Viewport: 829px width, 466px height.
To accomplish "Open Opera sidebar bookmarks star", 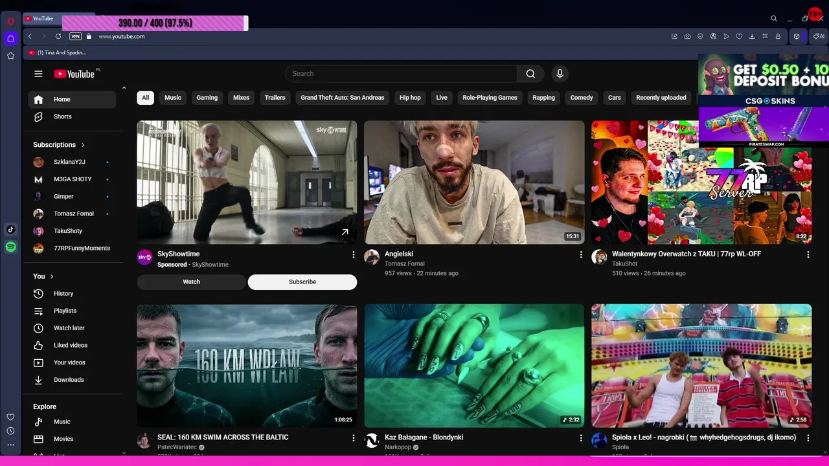I will (10, 56).
